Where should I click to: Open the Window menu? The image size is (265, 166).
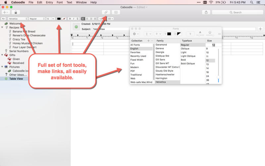click(81, 2)
